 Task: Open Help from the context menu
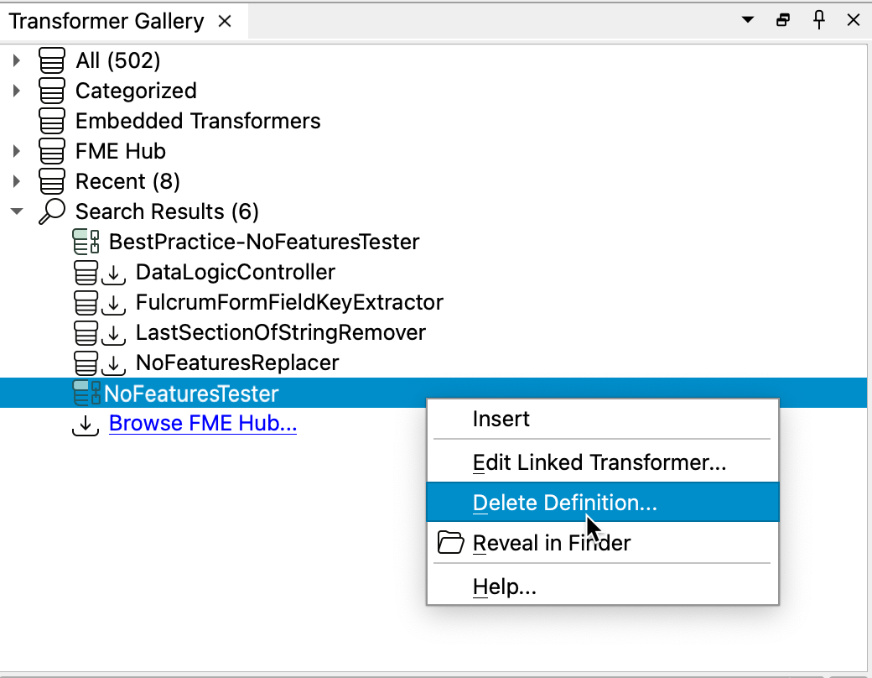coord(602,587)
